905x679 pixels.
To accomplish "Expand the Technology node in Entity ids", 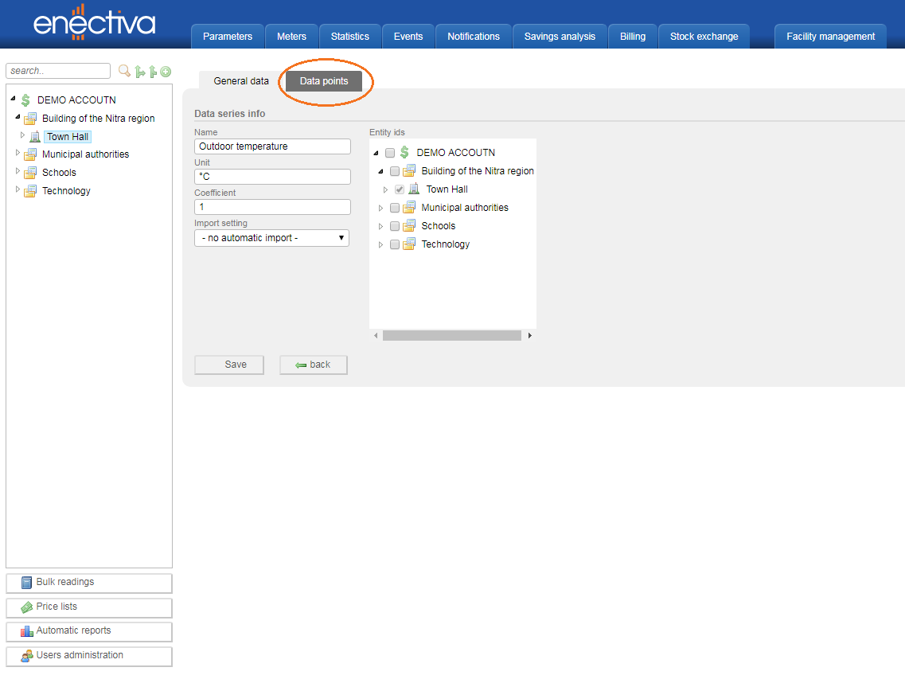I will pos(380,244).
